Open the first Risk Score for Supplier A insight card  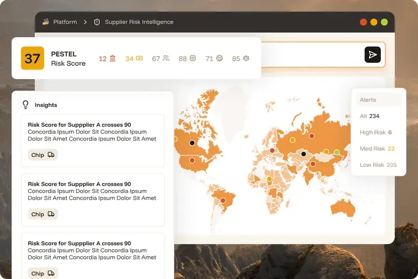pos(93,141)
